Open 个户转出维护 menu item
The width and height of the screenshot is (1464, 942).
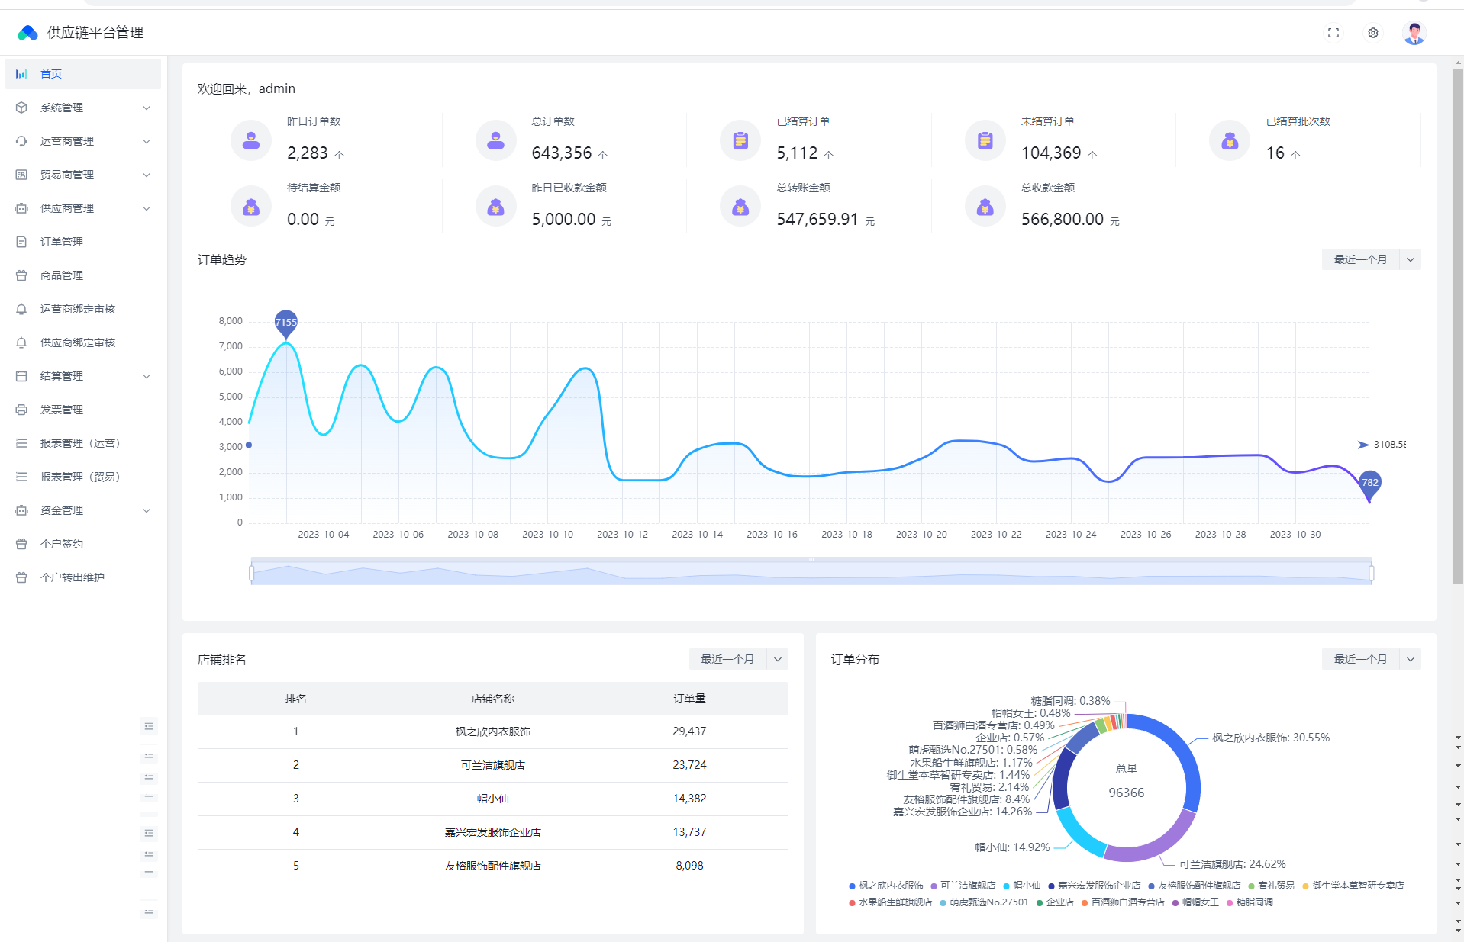pyautogui.click(x=83, y=577)
